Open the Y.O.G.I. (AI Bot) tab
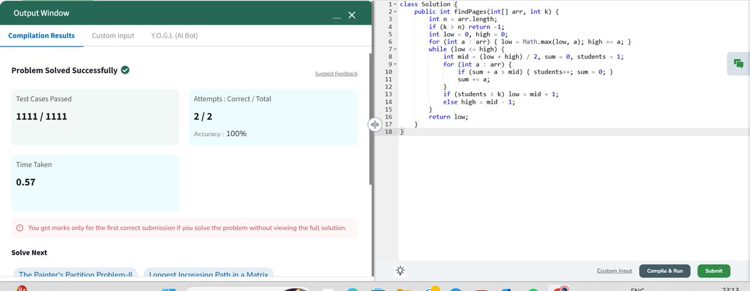750x291 pixels. (175, 36)
